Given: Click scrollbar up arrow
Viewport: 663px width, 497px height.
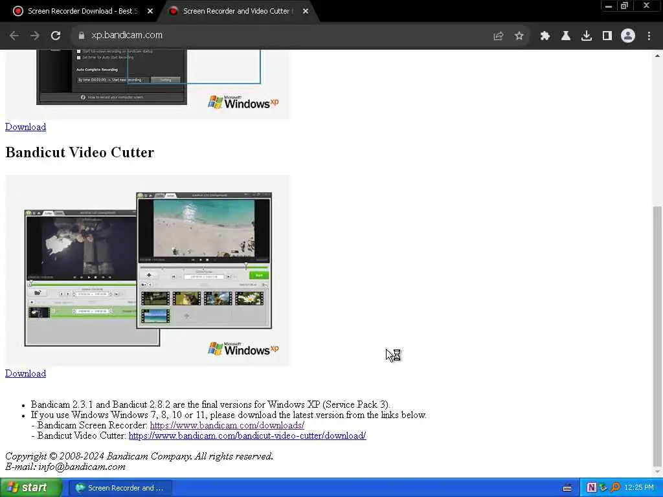Looking at the screenshot, I should coord(657,56).
